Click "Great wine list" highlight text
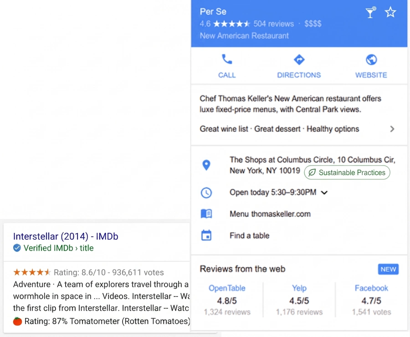Viewport: 410px width, 337px height. coord(224,129)
